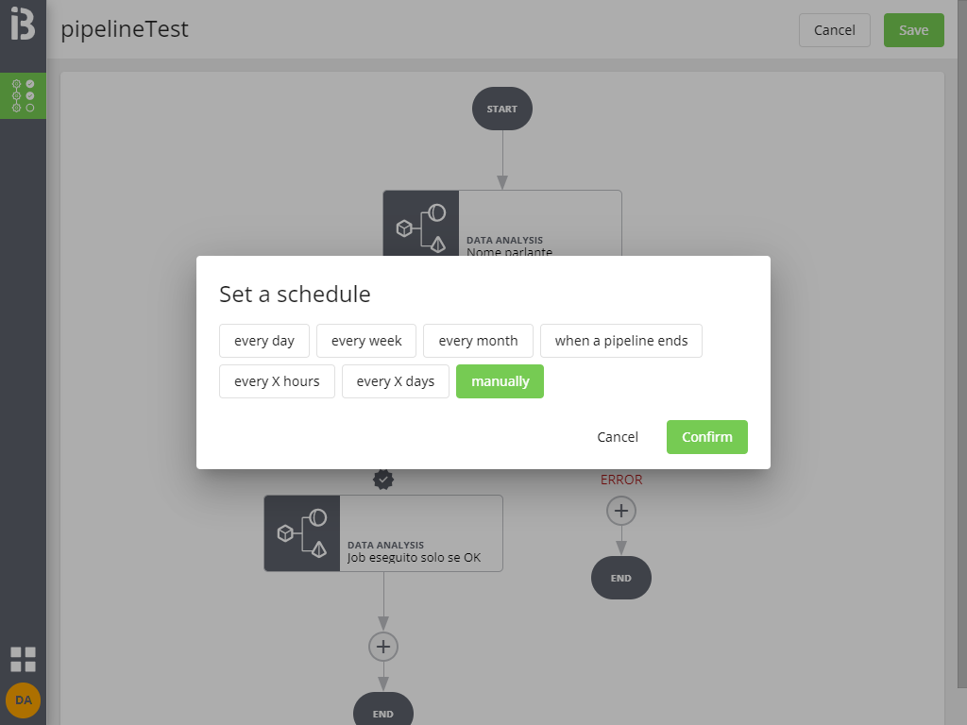Viewport: 967px width, 725px height.
Task: Select the 'when a pipeline ends' schedule option
Action: click(x=620, y=341)
